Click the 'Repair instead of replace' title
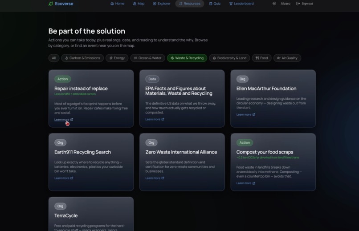This screenshot has height=231, width=359. 81,89
